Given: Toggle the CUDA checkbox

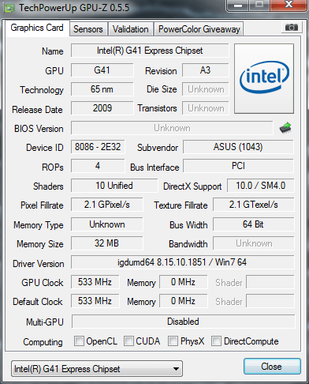Looking at the screenshot, I should click(128, 341).
